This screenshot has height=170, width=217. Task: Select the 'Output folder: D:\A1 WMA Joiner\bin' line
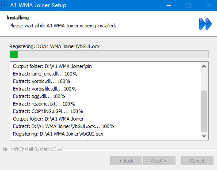click(52, 66)
